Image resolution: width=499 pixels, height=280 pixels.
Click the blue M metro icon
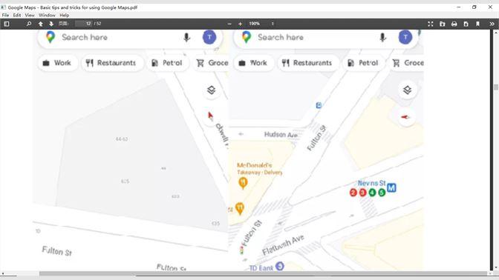point(391,187)
